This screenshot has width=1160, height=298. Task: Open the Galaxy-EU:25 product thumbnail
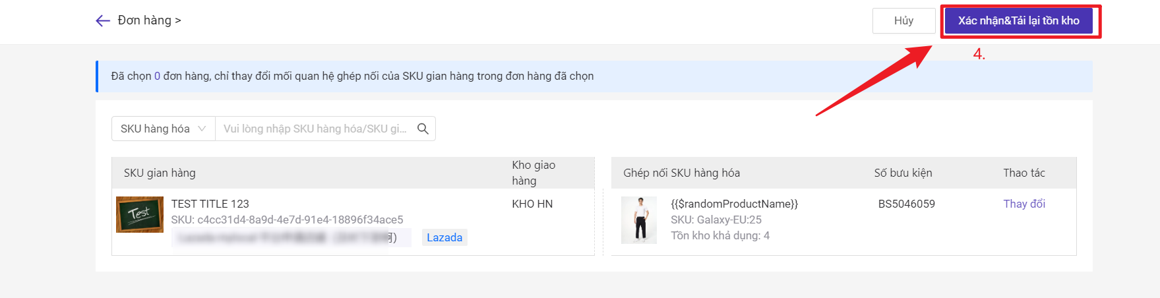click(639, 220)
